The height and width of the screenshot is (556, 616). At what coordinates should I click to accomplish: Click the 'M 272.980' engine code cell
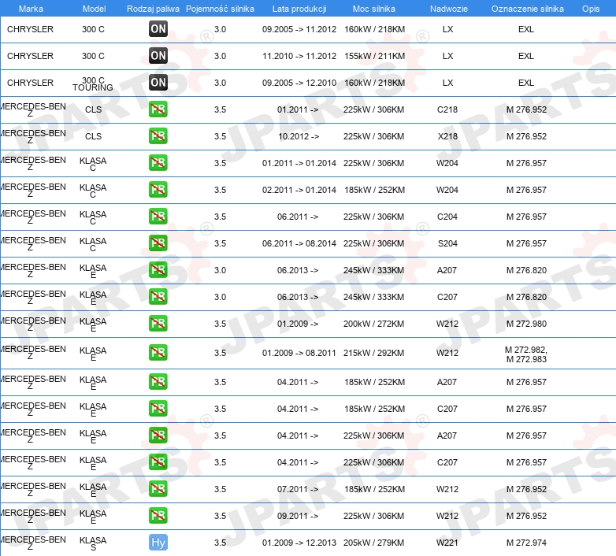(526, 324)
